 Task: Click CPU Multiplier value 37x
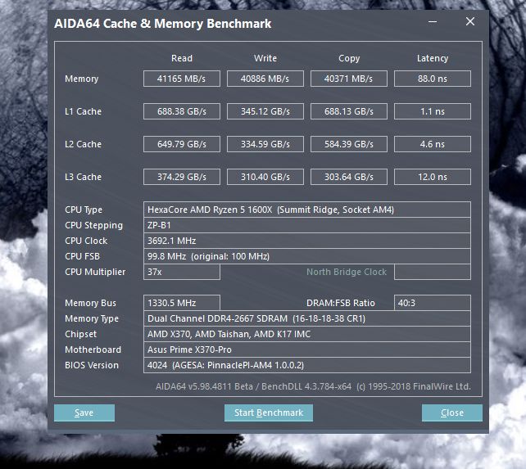coord(182,272)
